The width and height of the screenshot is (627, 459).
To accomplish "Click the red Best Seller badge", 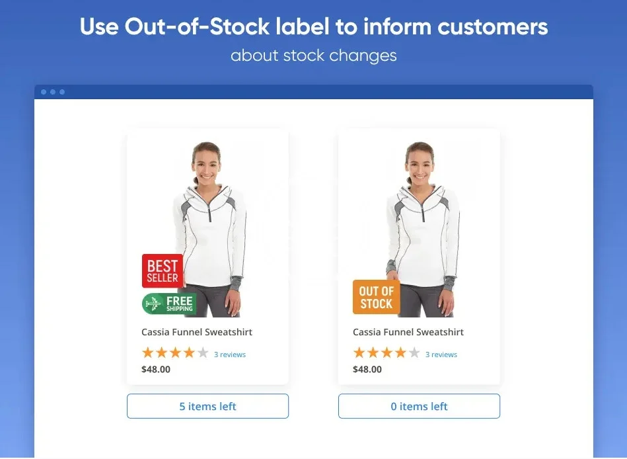I will [x=163, y=271].
